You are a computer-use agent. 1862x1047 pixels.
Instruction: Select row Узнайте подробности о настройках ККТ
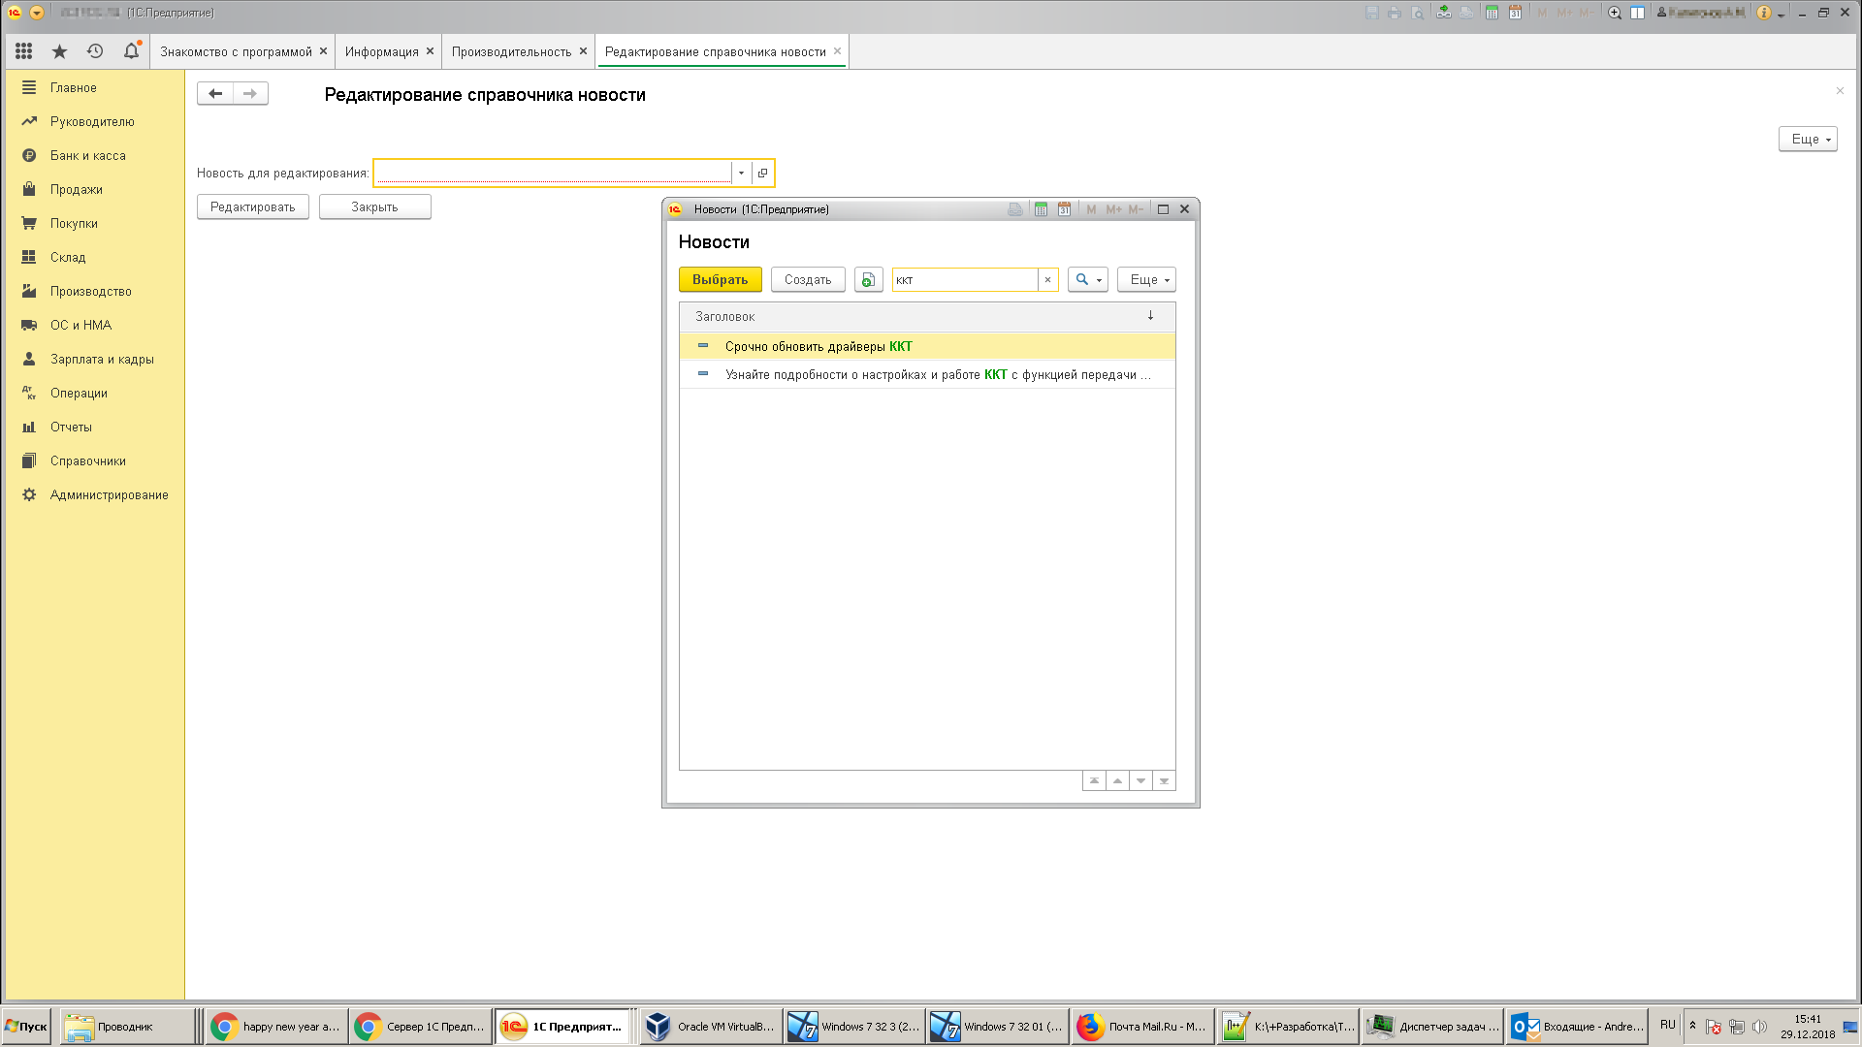point(927,374)
